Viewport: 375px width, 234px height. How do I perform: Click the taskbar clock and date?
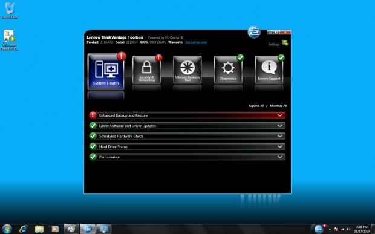pyautogui.click(x=362, y=229)
